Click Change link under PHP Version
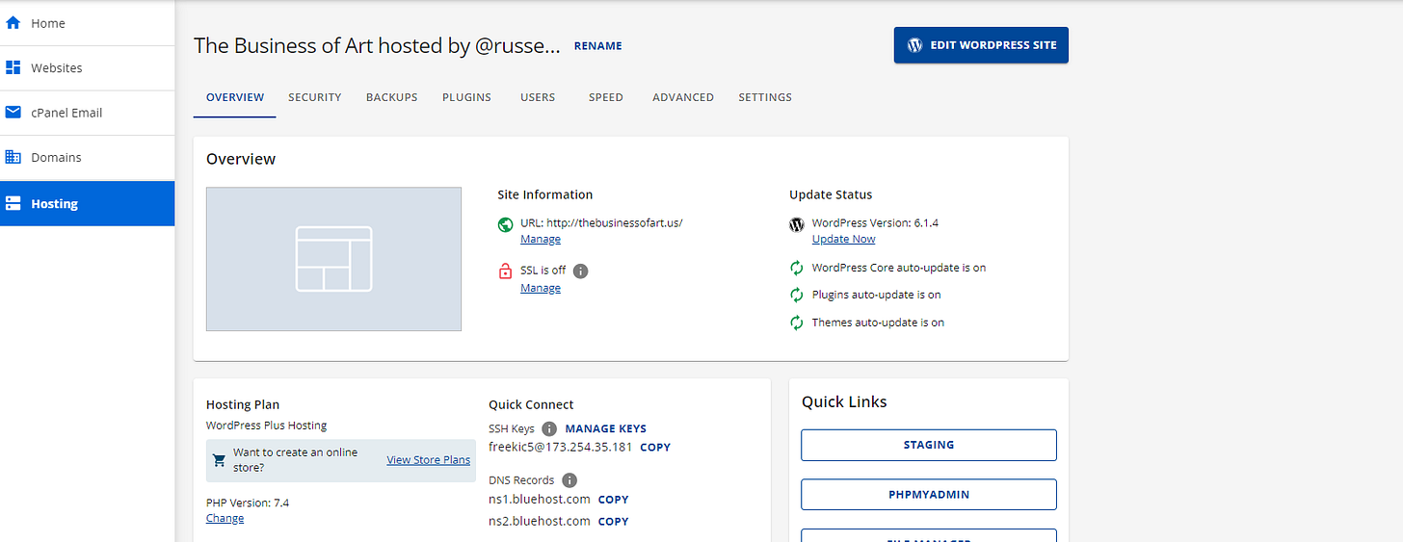 point(225,518)
